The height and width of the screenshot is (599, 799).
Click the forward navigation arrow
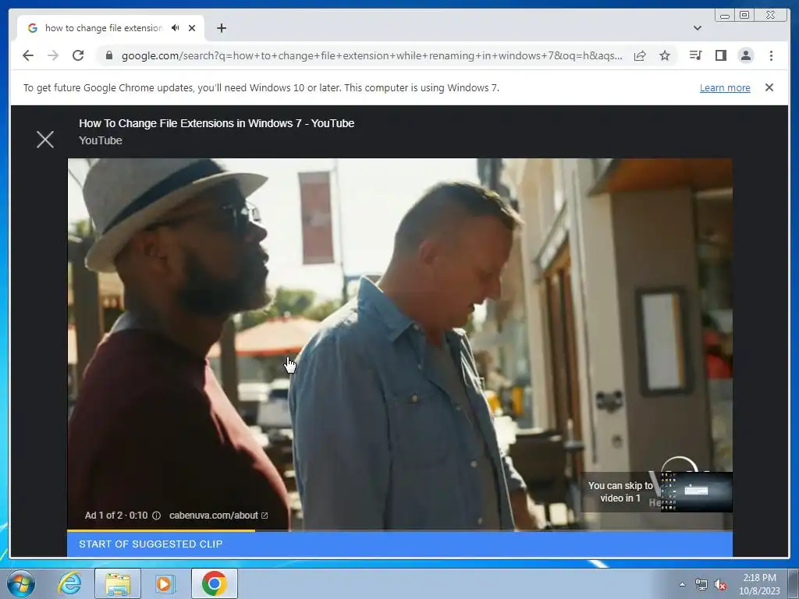click(x=53, y=55)
